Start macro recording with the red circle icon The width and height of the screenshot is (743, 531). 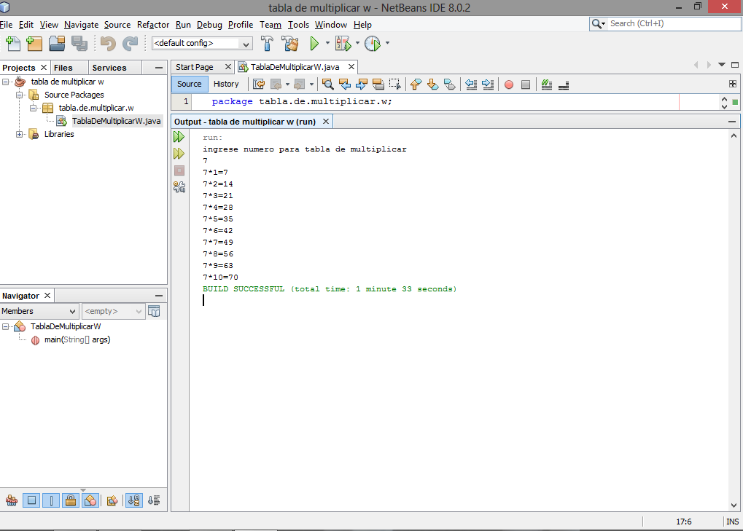(508, 84)
